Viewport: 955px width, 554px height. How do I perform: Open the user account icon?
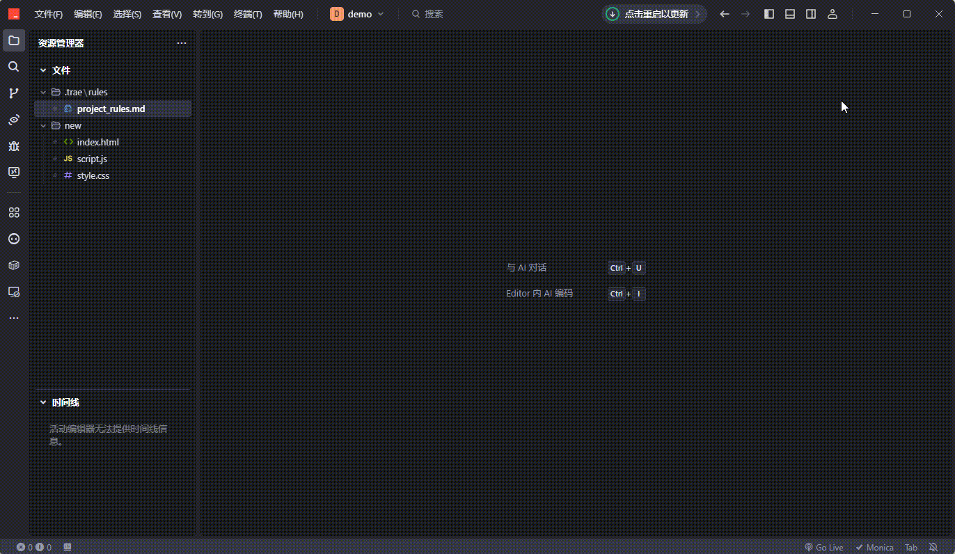tap(832, 14)
